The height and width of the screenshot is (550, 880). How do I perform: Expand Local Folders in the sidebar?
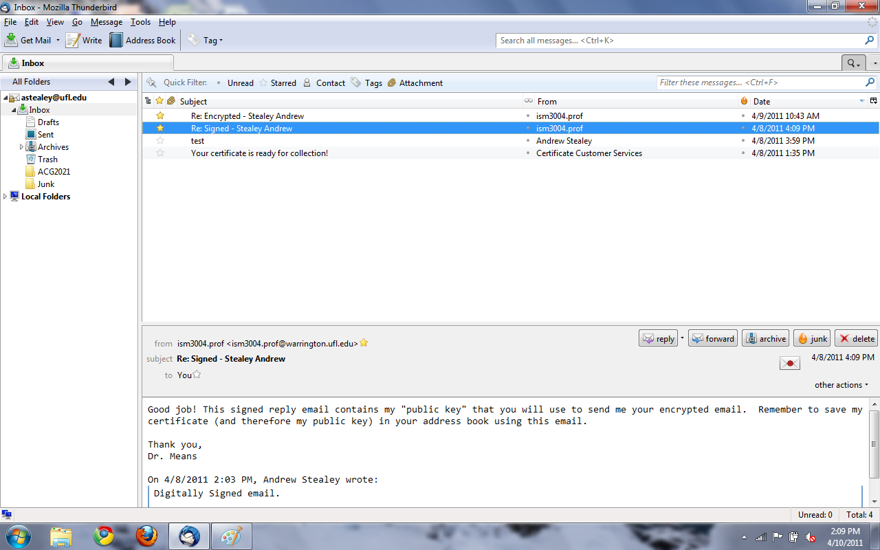[5, 196]
